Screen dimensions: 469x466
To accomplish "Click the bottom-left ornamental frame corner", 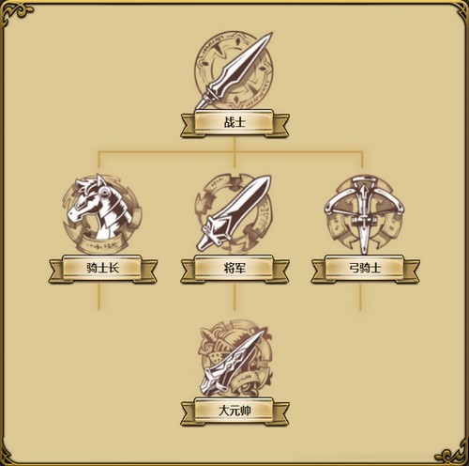I will coord(8,456).
